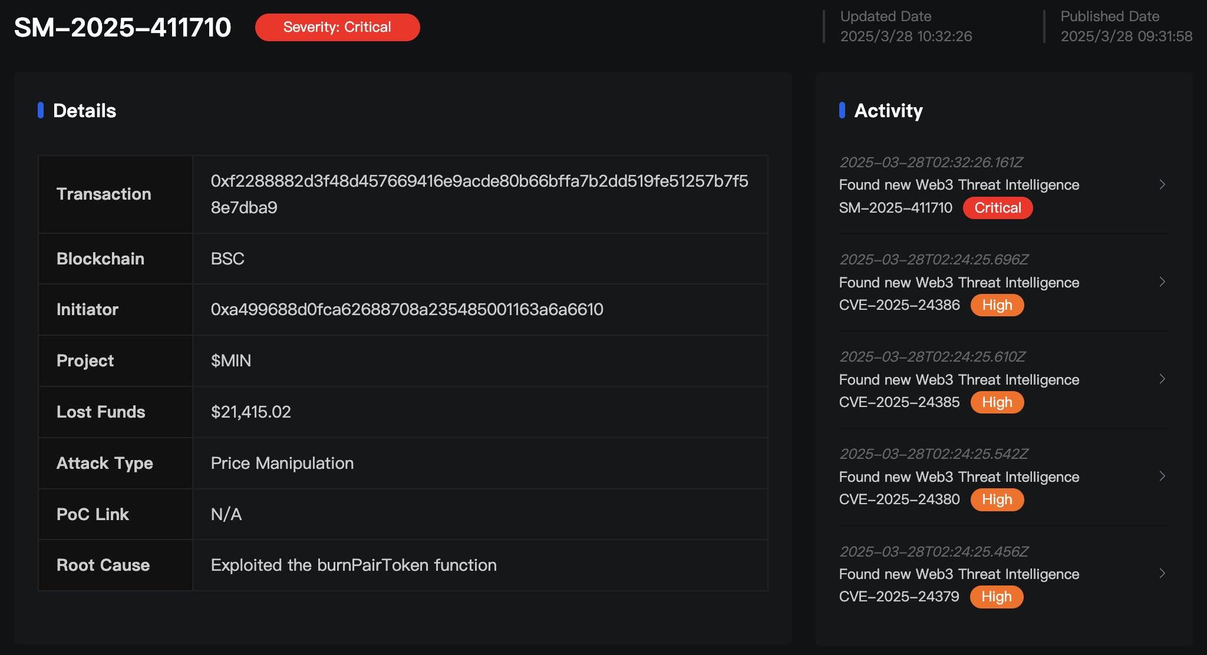Expand the SM-2025-411710 activity chevron

(x=1162, y=184)
